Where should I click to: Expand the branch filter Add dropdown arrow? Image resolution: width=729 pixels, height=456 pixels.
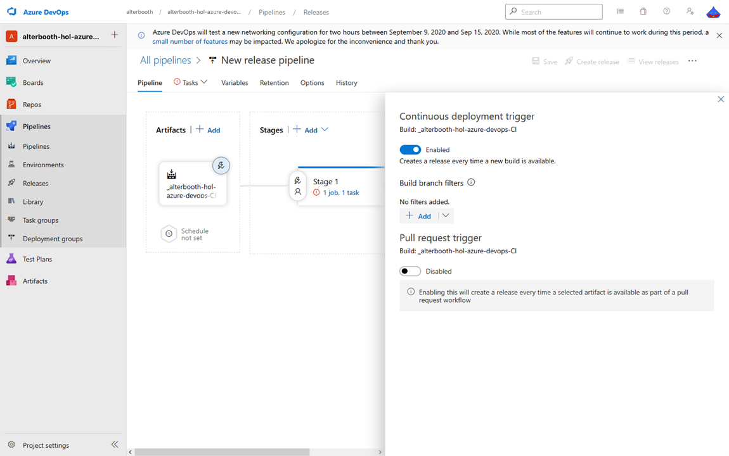click(x=446, y=216)
